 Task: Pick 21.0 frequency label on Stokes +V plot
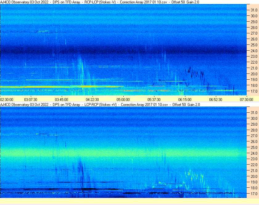(254, 170)
